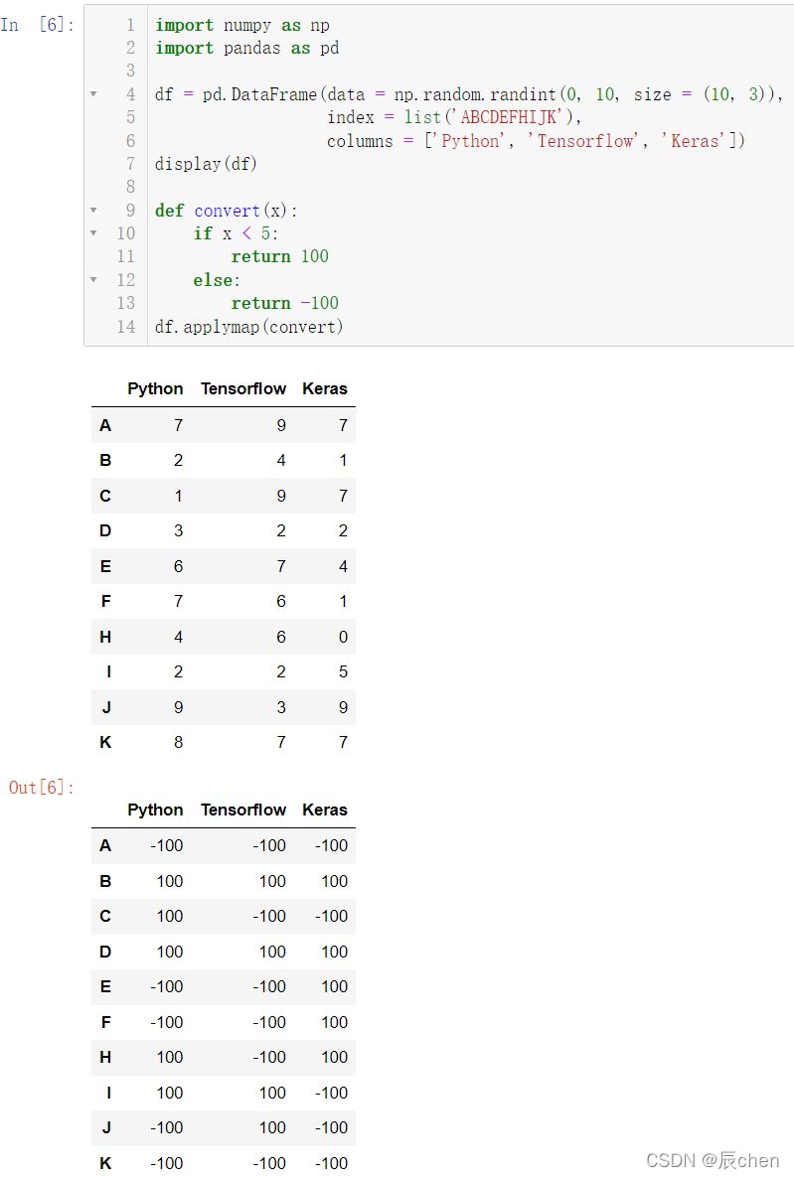Screen dimensions: 794x1179
Task: Click the Keras header of the first table
Action: 325,388
